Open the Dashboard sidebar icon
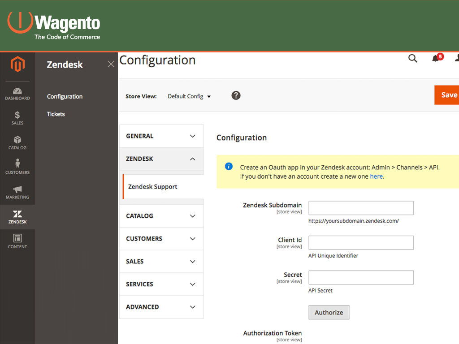Screen dimensions: 459x344 coord(17,94)
